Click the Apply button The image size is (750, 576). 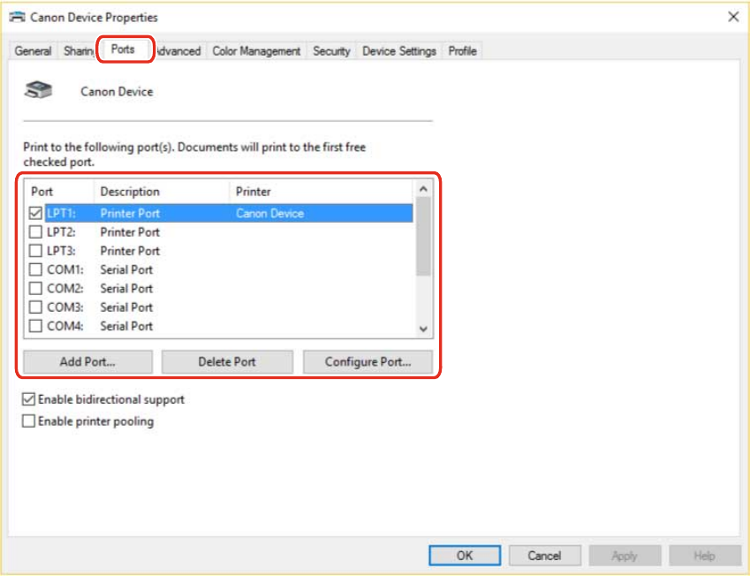click(x=625, y=556)
